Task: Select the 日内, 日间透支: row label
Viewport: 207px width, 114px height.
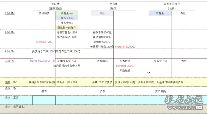Action: (x=15, y=107)
